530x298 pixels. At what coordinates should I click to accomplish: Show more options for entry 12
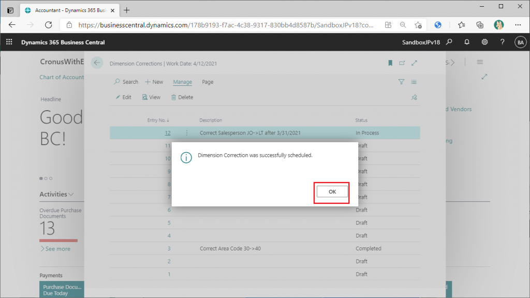pos(186,133)
